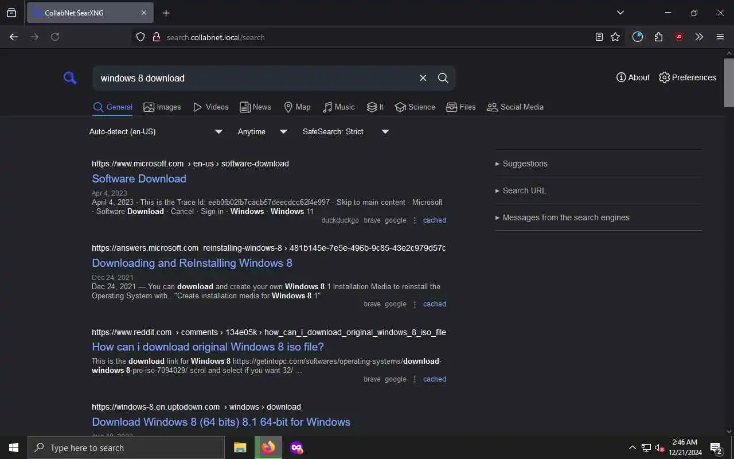Click the page vertical scrollbar thumb
Viewport: 734px width, 459px height.
(x=729, y=81)
